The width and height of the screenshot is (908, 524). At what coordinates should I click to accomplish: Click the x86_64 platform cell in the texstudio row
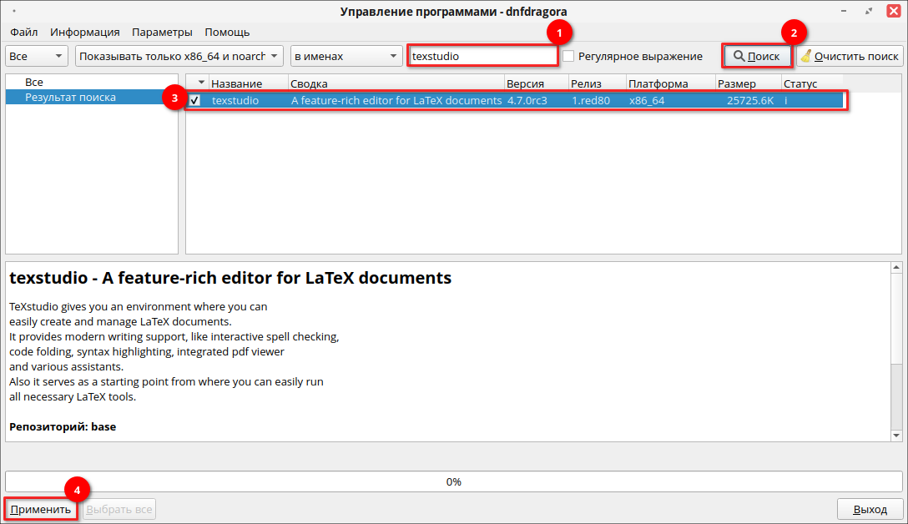(647, 100)
